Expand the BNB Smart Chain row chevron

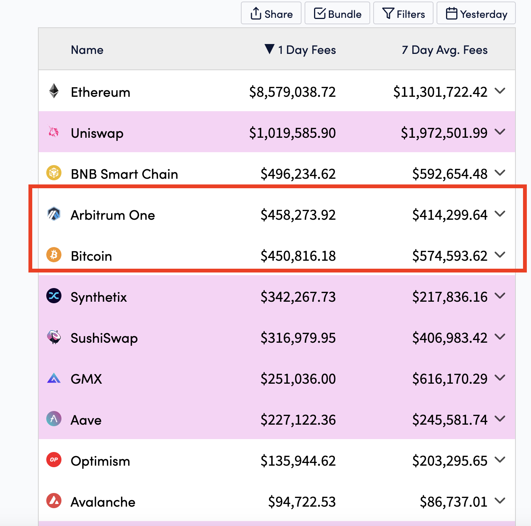(x=500, y=173)
